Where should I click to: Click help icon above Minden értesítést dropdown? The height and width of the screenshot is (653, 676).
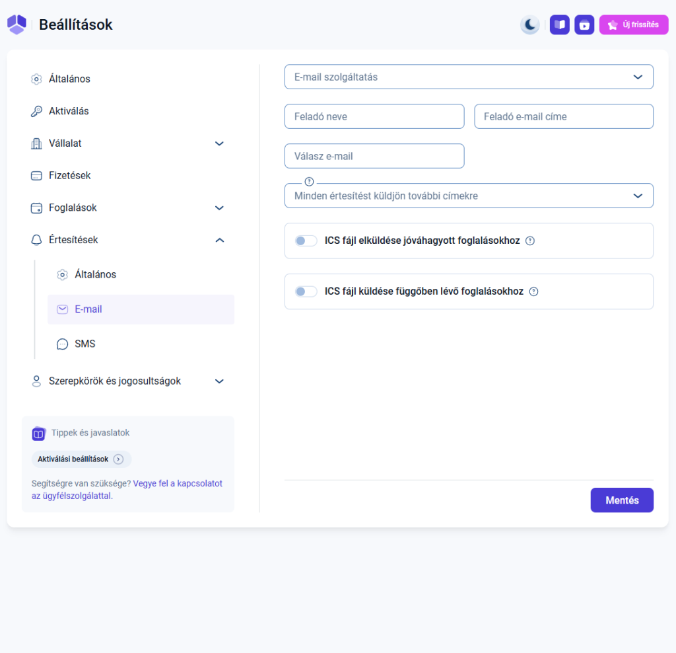[309, 182]
